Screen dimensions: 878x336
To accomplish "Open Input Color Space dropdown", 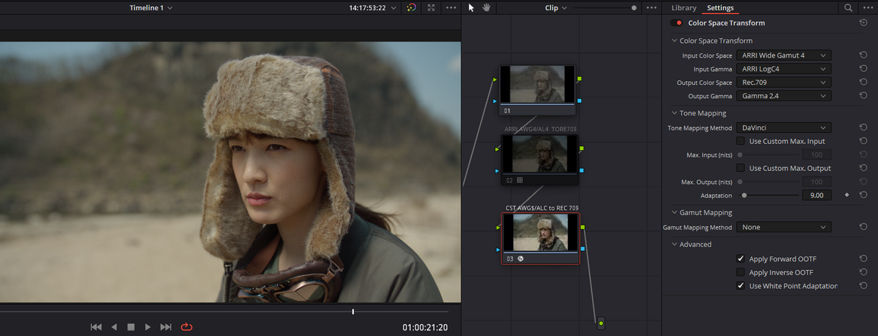I will (783, 56).
